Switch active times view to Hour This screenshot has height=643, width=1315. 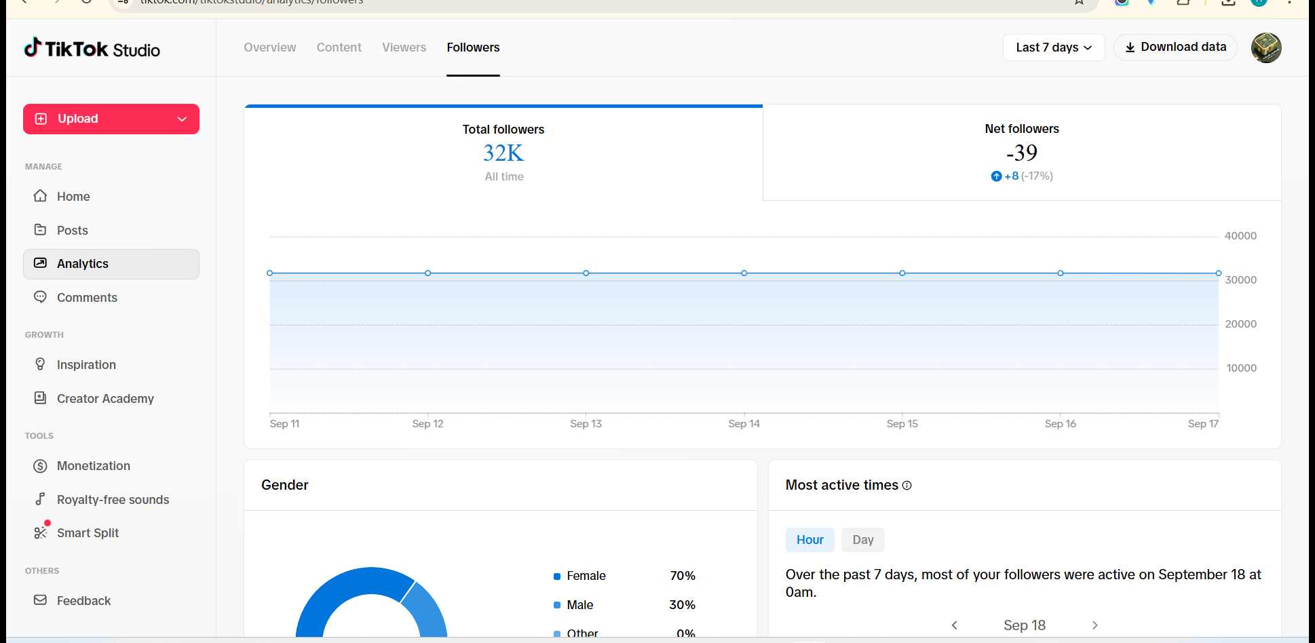(810, 540)
